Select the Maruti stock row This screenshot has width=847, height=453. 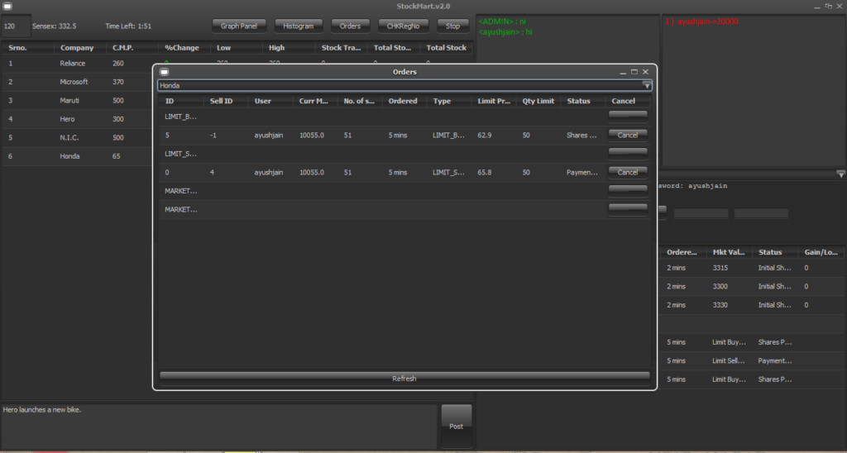pyautogui.click(x=78, y=100)
